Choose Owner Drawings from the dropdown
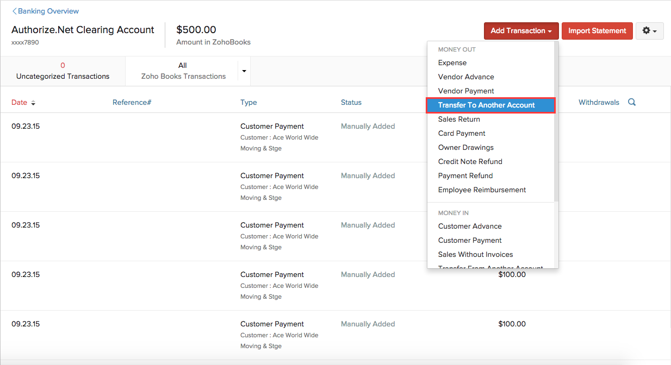671x365 pixels. point(465,147)
